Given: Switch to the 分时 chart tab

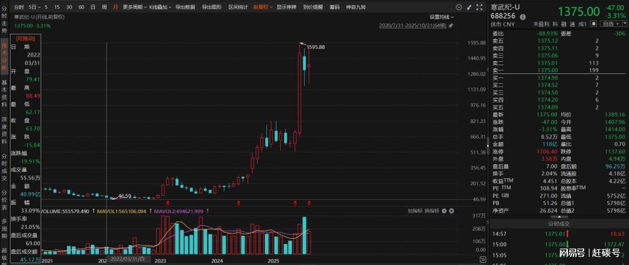Looking at the screenshot, I should click(19, 7).
